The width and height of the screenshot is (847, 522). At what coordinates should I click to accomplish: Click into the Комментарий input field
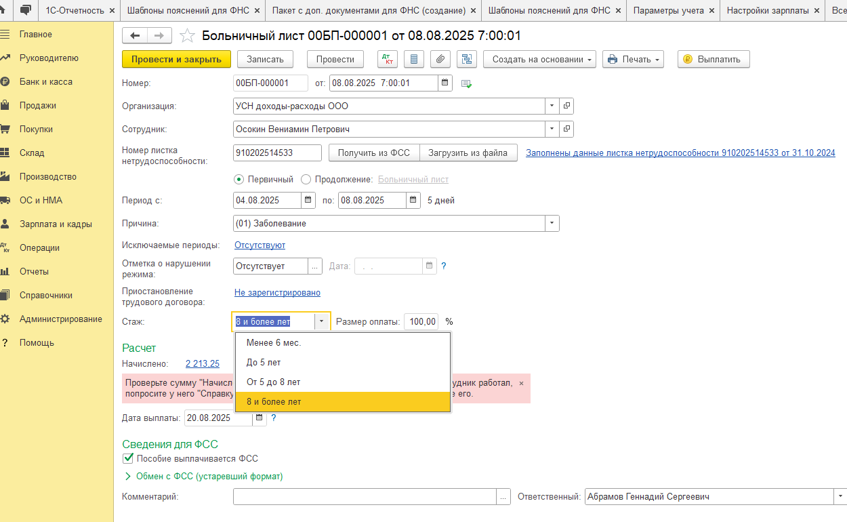pyautogui.click(x=365, y=497)
